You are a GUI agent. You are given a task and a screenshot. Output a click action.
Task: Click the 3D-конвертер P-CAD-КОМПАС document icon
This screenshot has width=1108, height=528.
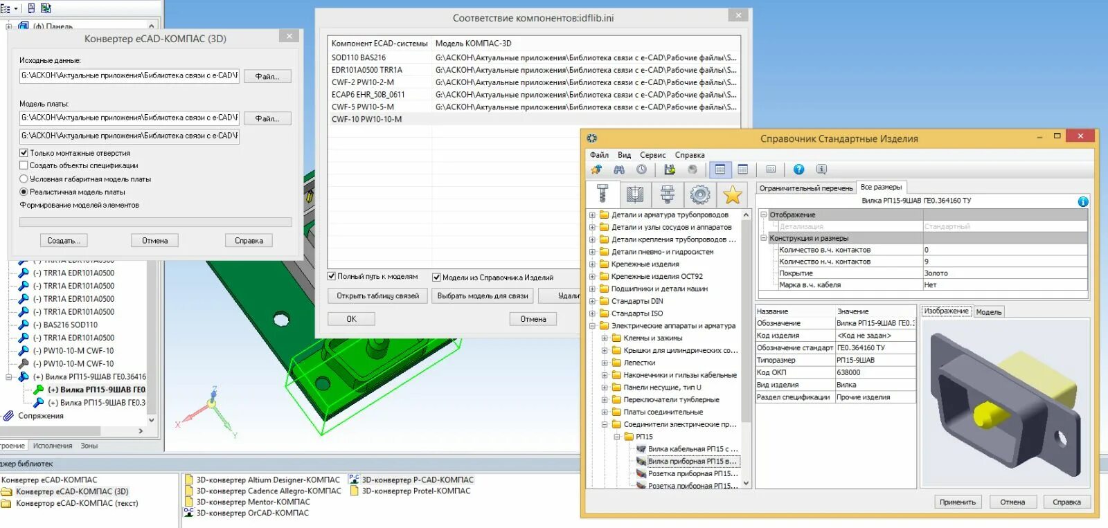(354, 479)
